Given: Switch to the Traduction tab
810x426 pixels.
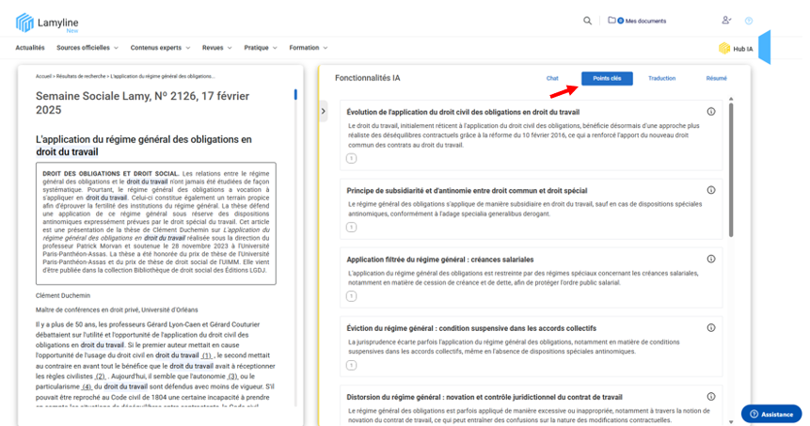Looking at the screenshot, I should 661,78.
